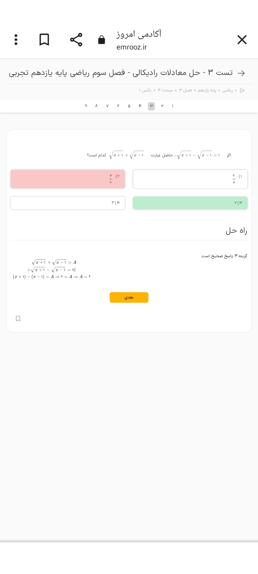Jump to question ۹ in pagination
258x574 pixels.
pos(86,106)
